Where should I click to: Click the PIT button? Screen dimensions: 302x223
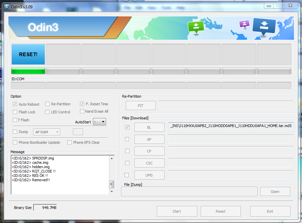pos(140,106)
